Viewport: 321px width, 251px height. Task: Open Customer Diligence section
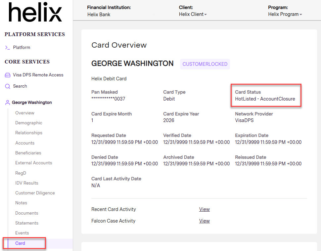(35, 193)
